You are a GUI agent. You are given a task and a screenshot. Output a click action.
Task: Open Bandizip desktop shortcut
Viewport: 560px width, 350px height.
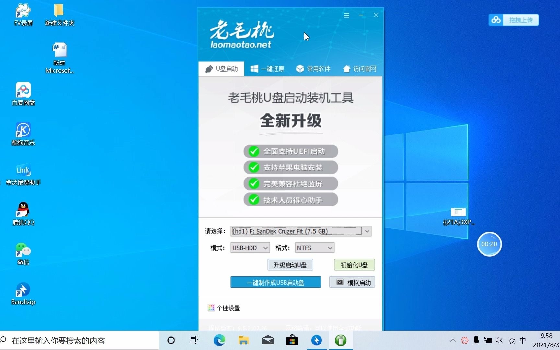[23, 294]
